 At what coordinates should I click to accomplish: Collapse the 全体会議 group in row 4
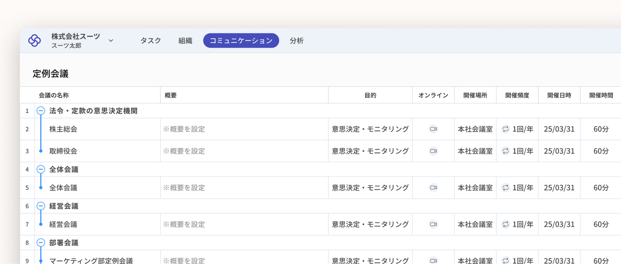41,169
